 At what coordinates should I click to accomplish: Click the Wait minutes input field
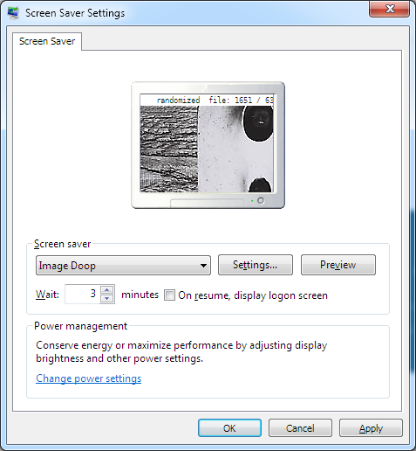tap(82, 294)
